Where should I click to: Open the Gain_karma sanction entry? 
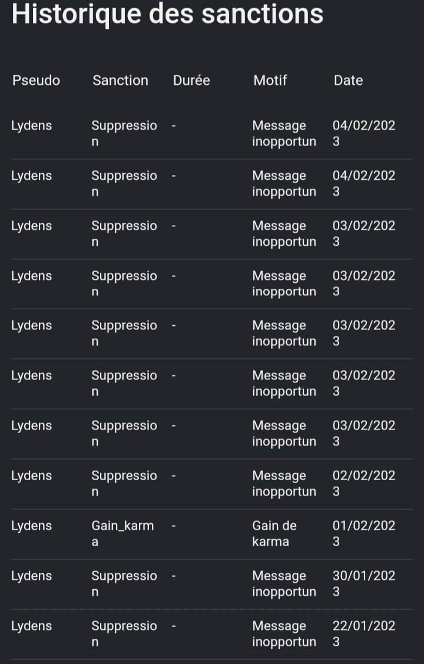click(x=122, y=534)
